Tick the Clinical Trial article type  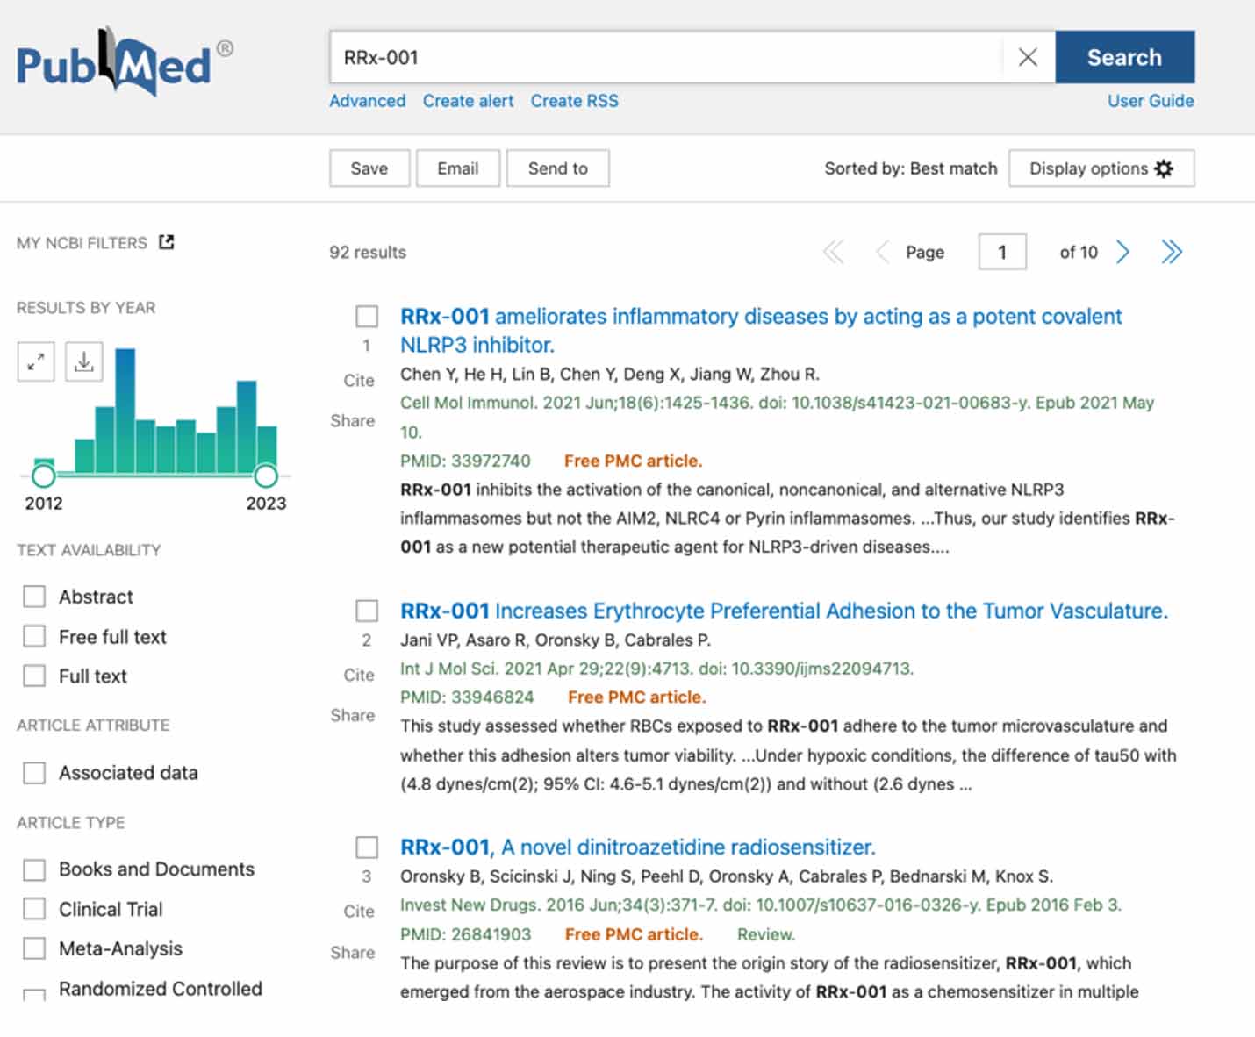[34, 909]
